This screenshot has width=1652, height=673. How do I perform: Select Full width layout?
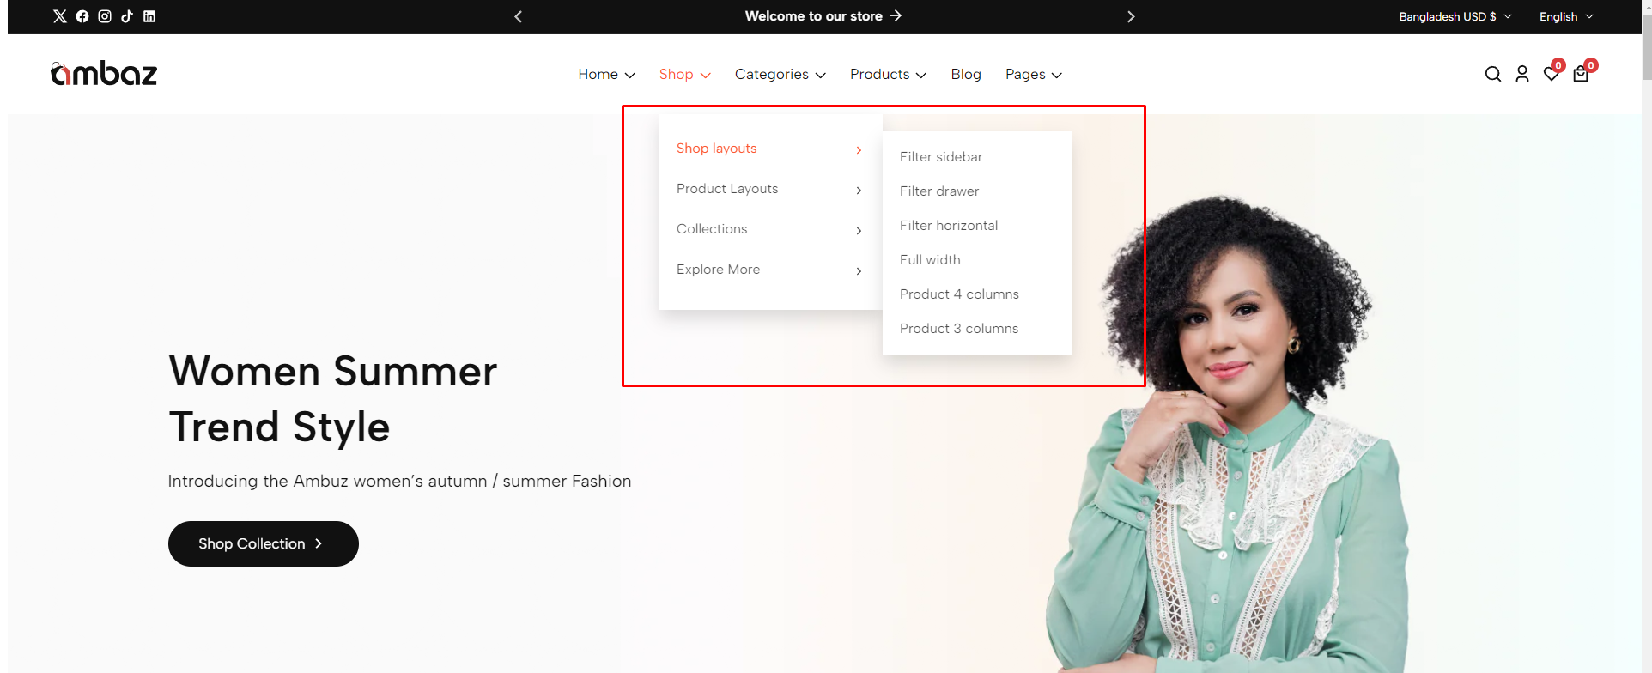(930, 260)
